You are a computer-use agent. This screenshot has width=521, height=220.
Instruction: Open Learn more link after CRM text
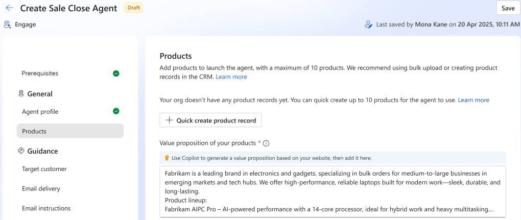(x=231, y=77)
